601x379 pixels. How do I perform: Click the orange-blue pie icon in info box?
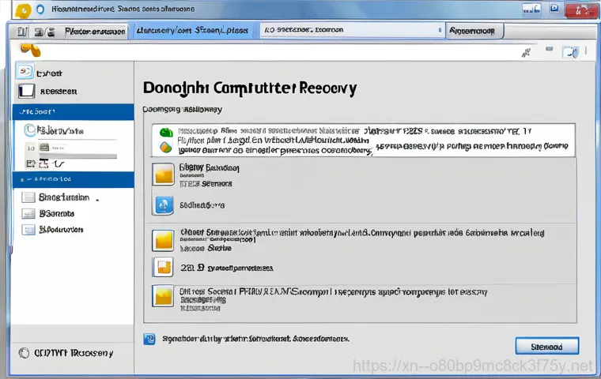click(x=166, y=147)
